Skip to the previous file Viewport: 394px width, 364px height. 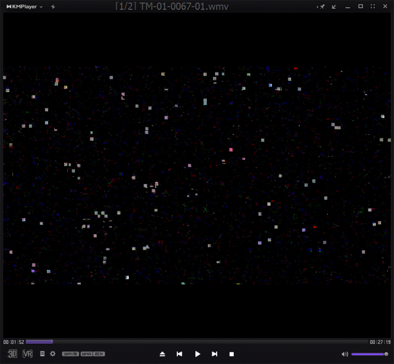click(x=179, y=354)
